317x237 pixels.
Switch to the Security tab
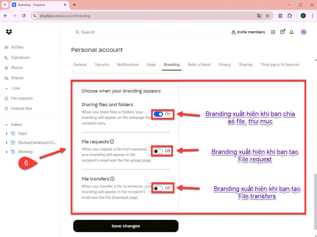tap(102, 64)
